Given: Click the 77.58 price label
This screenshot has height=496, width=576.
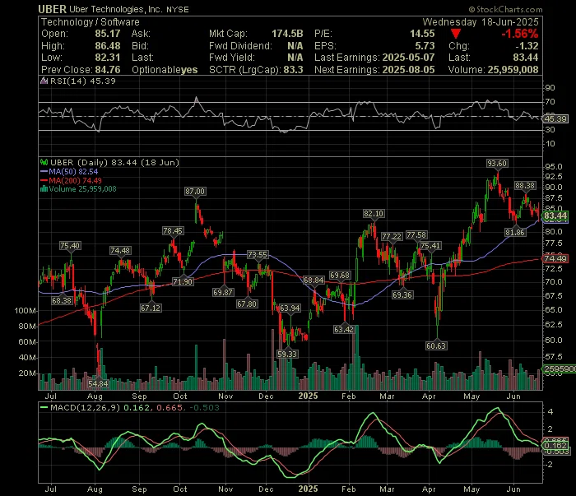Looking at the screenshot, I should [x=416, y=235].
